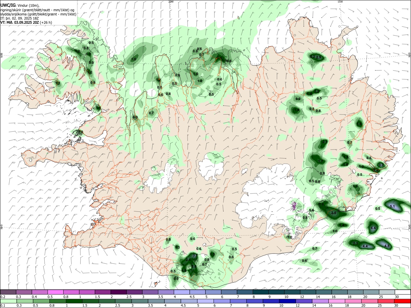Click the '15W' longitude label

click(340, 2)
